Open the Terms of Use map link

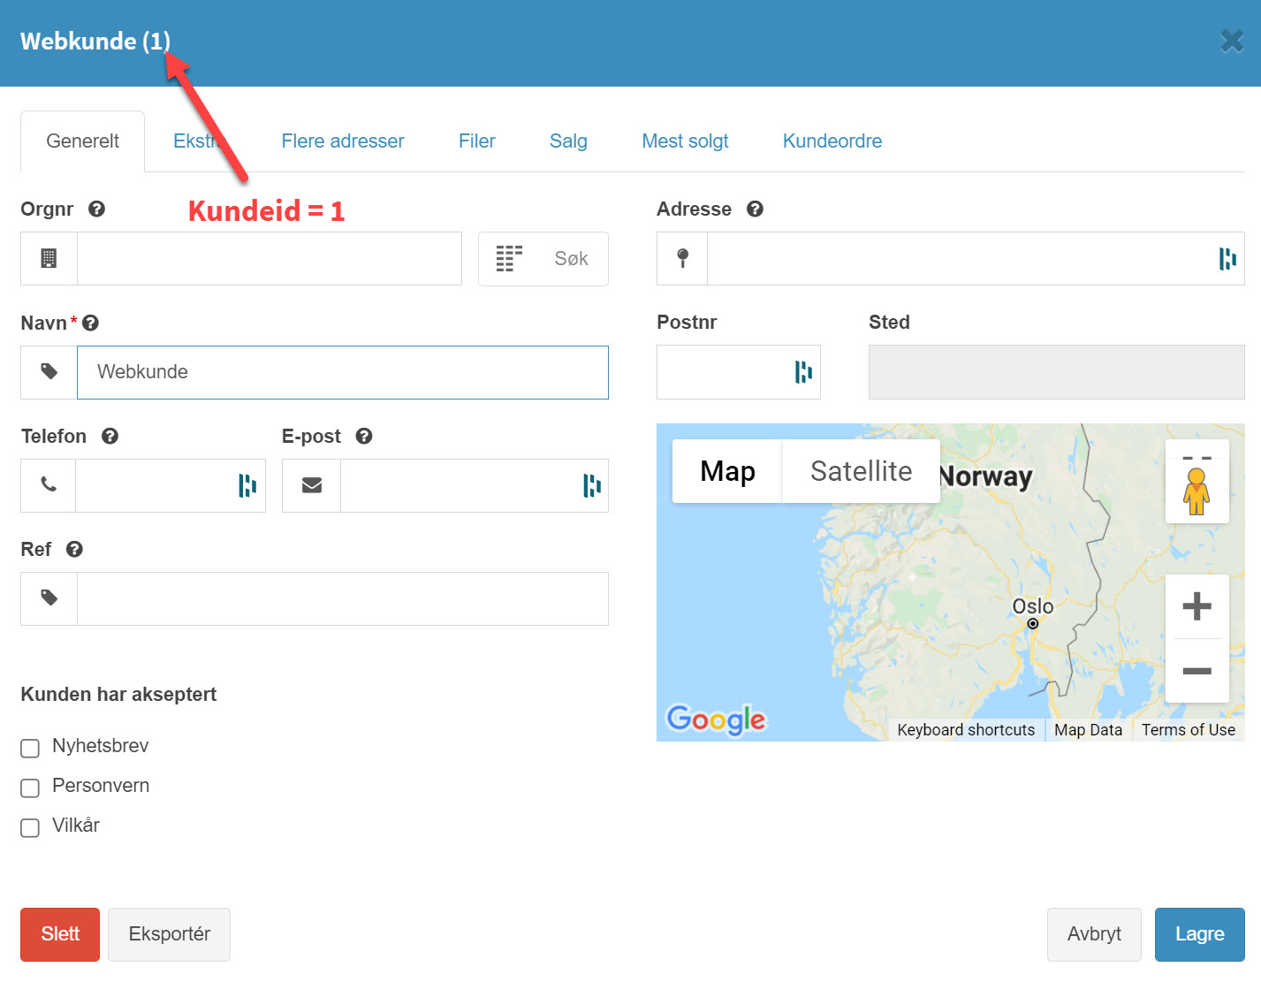[x=1188, y=730]
